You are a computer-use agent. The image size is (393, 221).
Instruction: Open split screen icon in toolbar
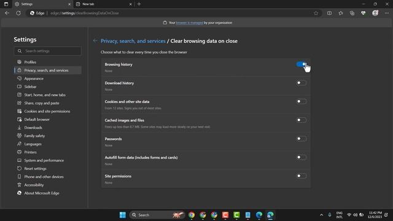329,13
